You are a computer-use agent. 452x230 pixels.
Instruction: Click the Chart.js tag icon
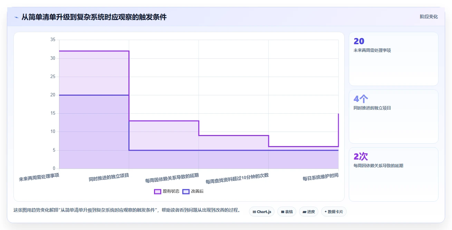point(254,212)
